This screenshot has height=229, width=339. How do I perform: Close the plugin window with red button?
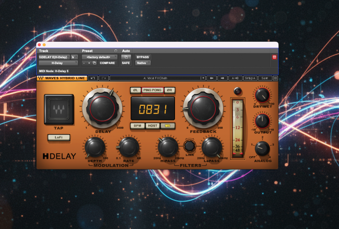click(x=39, y=45)
